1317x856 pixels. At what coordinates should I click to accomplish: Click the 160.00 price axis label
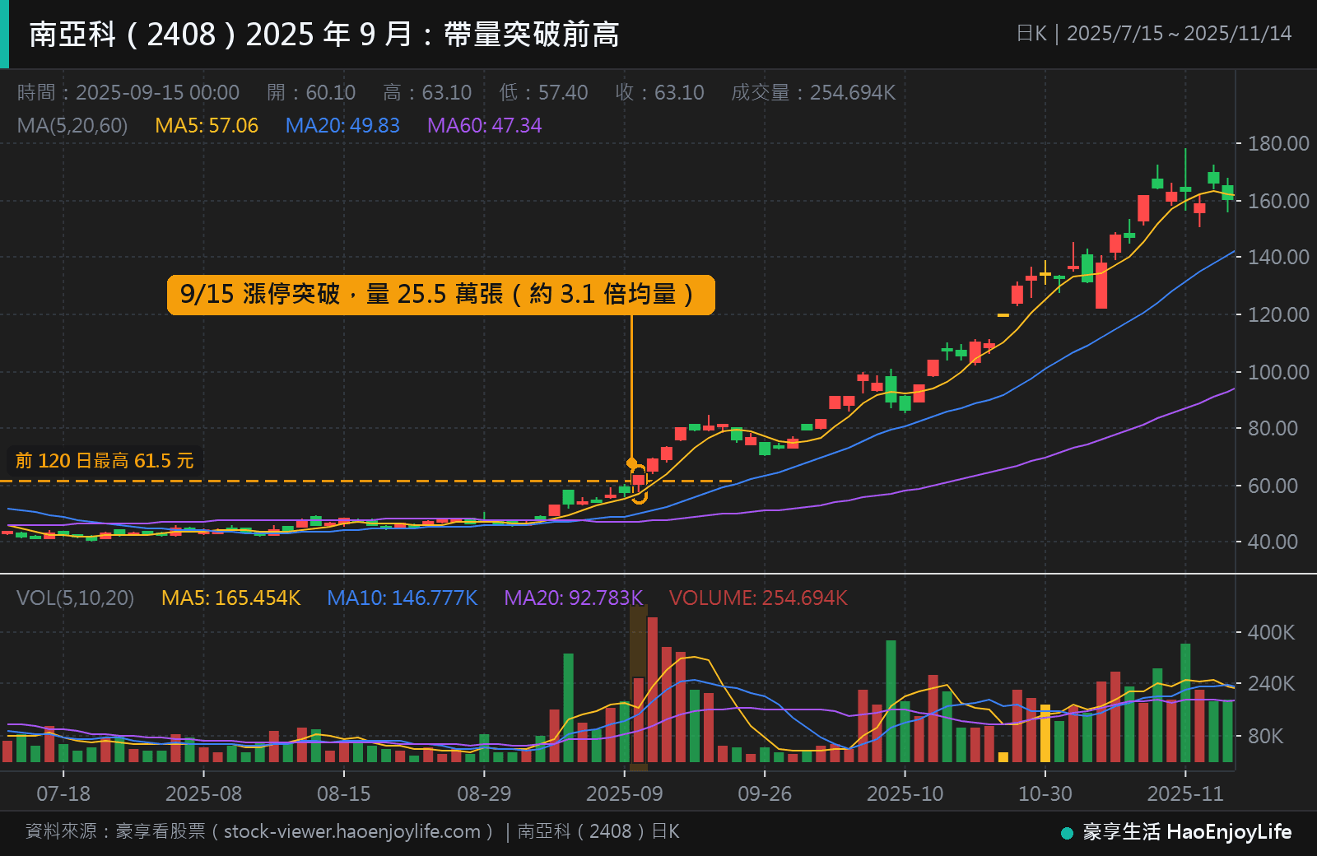pos(1278,201)
